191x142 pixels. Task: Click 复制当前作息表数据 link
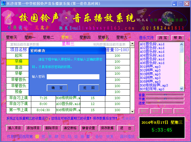(x=25, y=44)
